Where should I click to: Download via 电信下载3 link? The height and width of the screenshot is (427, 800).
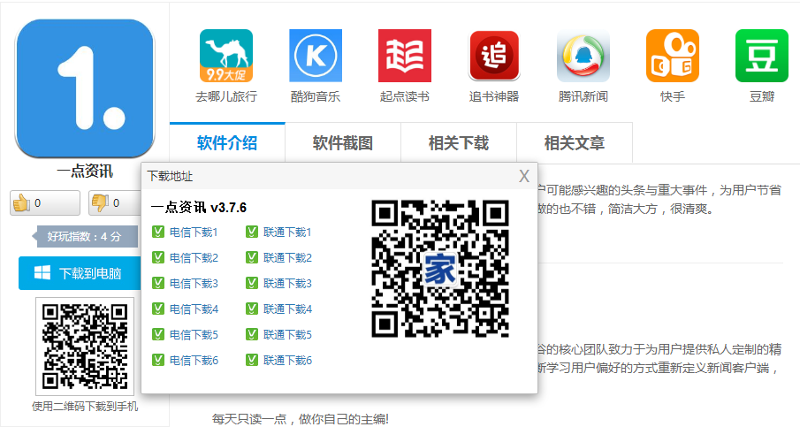(194, 284)
